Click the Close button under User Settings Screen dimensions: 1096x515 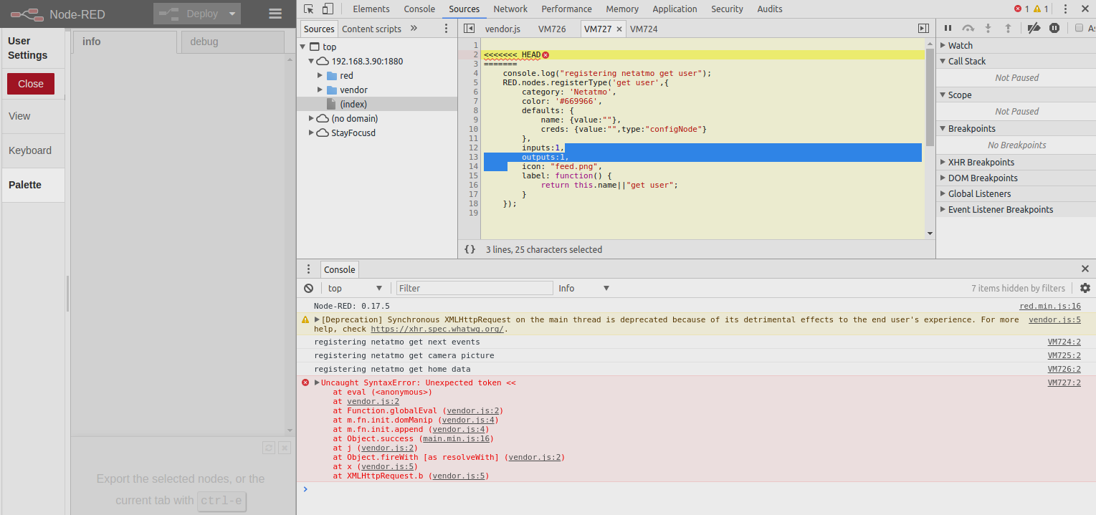coord(30,83)
